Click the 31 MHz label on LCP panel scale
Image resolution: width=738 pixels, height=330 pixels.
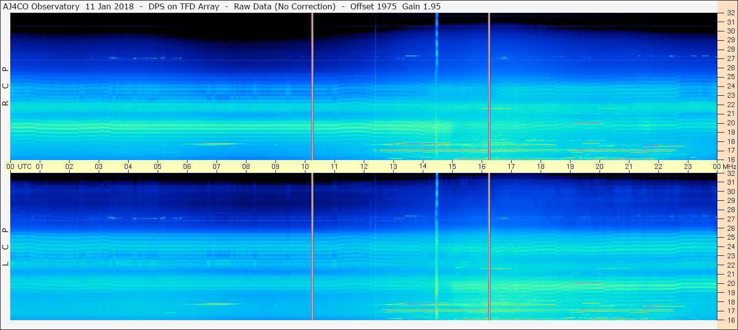(730, 182)
